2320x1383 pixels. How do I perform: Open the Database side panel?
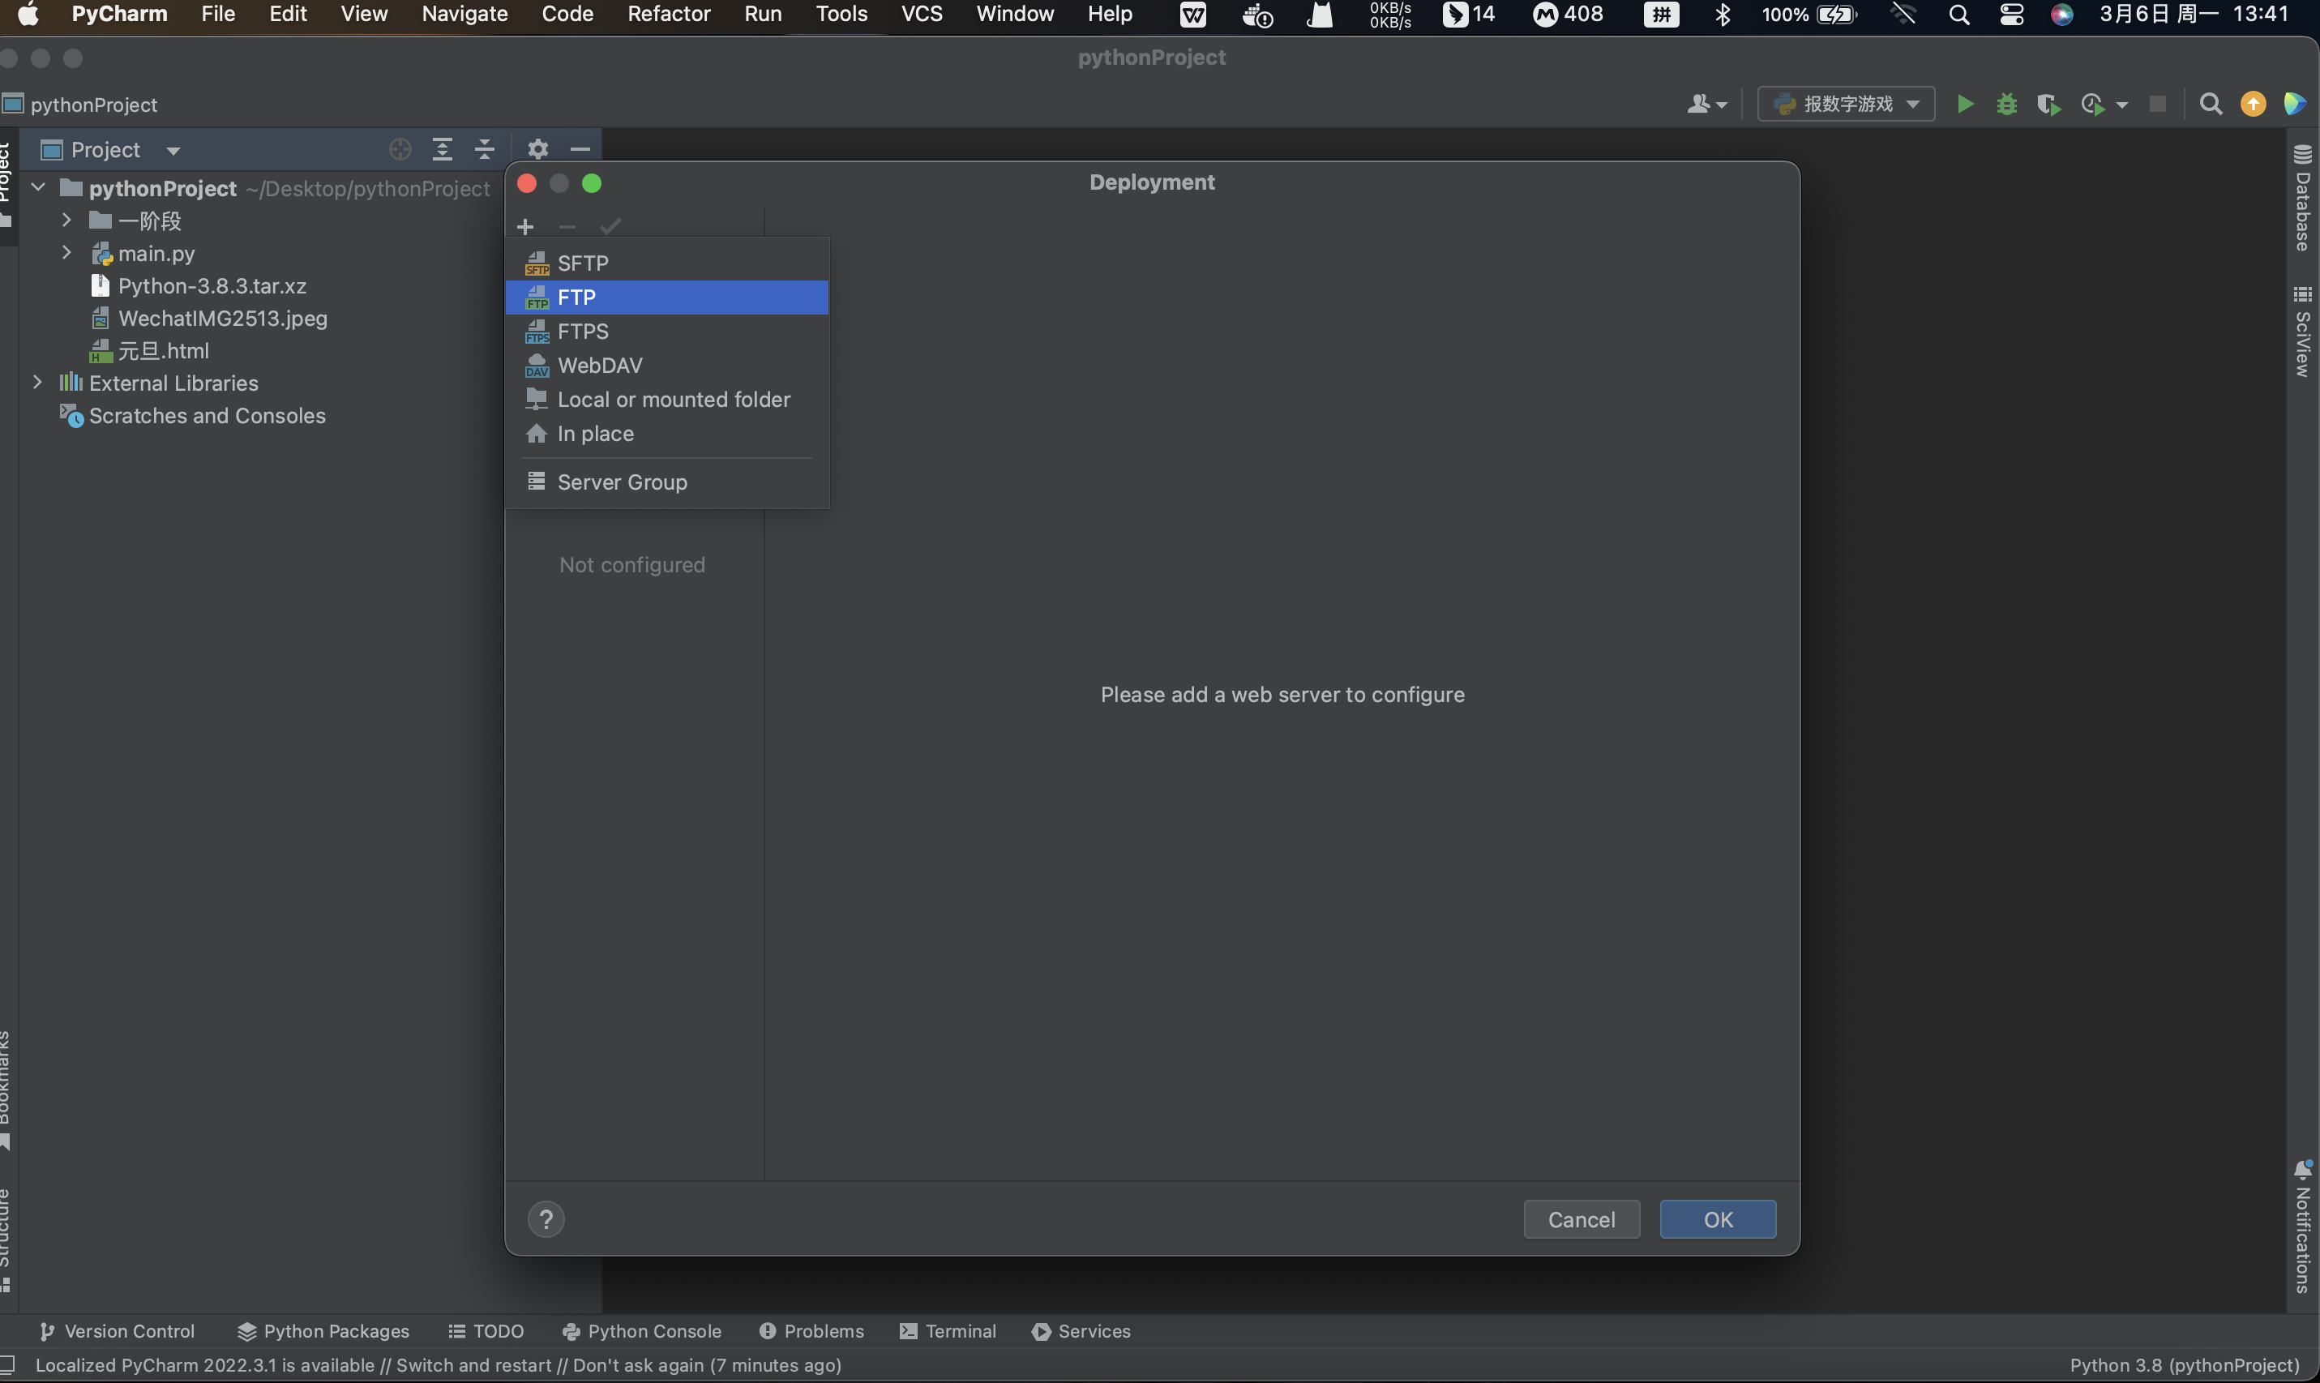[2303, 199]
